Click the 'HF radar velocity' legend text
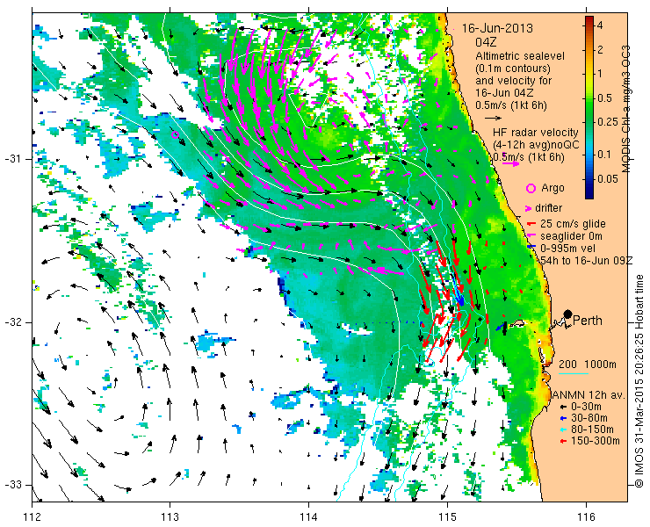 (x=536, y=133)
